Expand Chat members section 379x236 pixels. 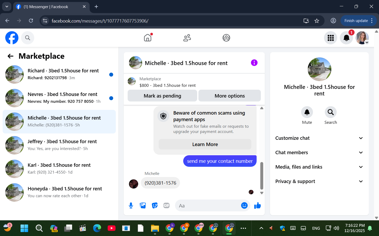coord(319,153)
